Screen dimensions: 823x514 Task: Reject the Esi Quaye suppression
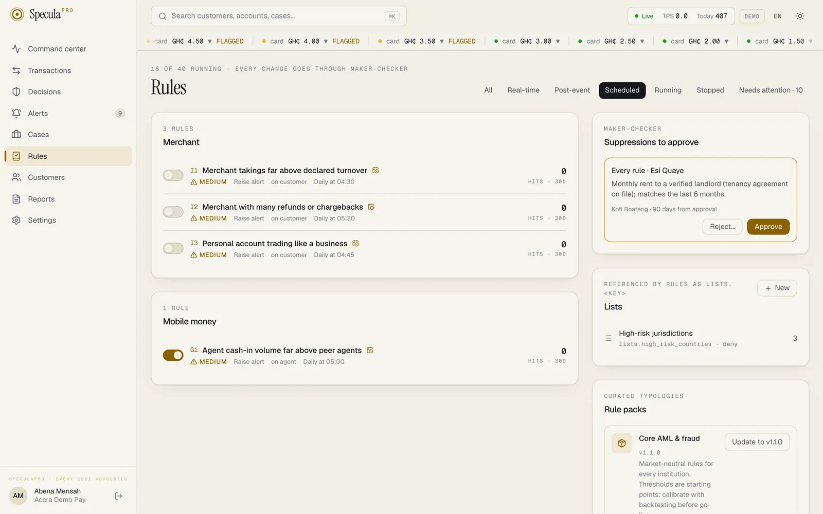pyautogui.click(x=722, y=227)
